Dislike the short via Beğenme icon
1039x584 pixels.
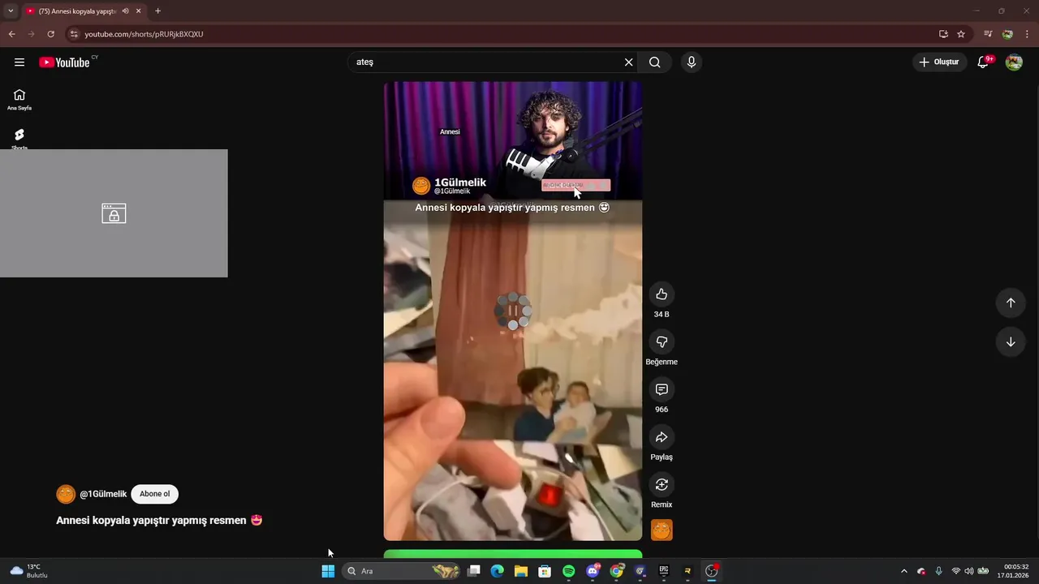click(x=662, y=342)
